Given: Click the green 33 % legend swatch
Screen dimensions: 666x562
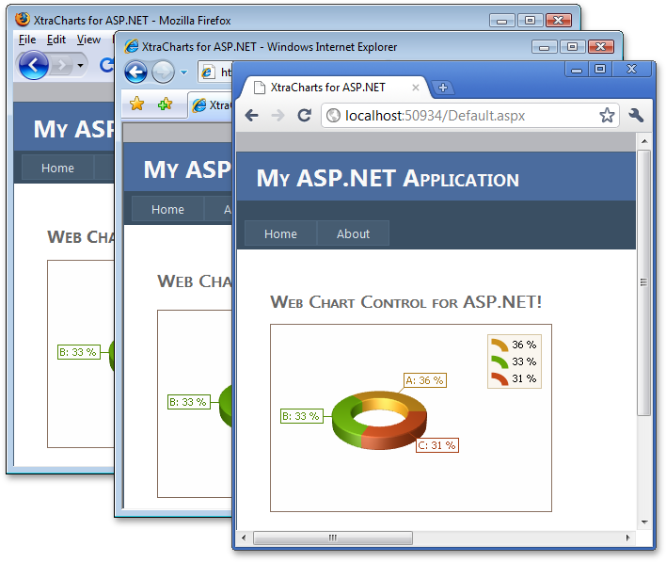Looking at the screenshot, I should coord(499,361).
